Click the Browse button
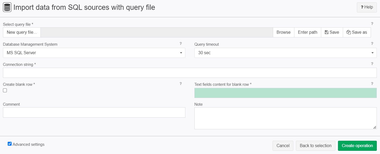 point(283,32)
